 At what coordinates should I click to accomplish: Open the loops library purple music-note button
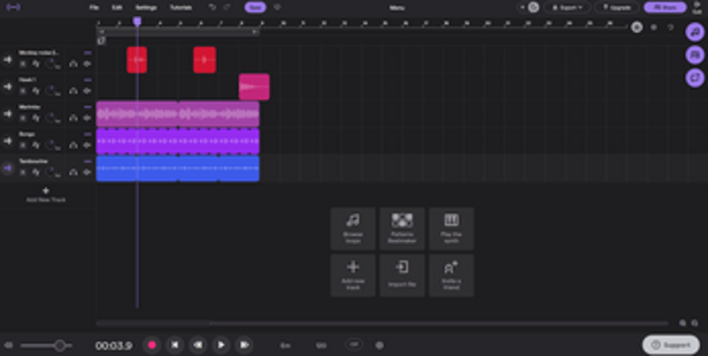pyautogui.click(x=695, y=32)
